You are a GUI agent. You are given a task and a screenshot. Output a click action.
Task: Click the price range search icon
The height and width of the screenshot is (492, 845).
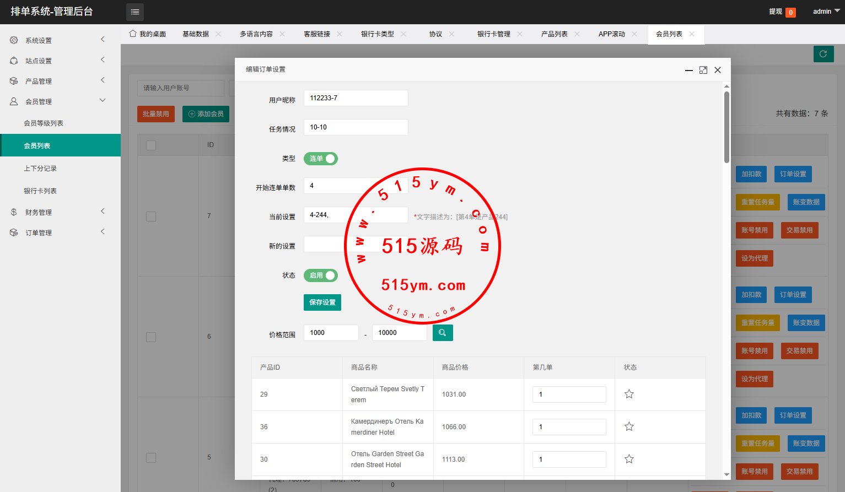443,333
